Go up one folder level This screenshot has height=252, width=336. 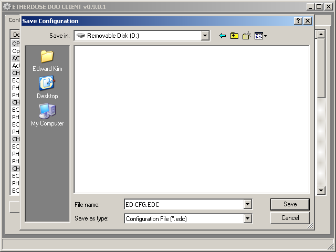(234, 36)
